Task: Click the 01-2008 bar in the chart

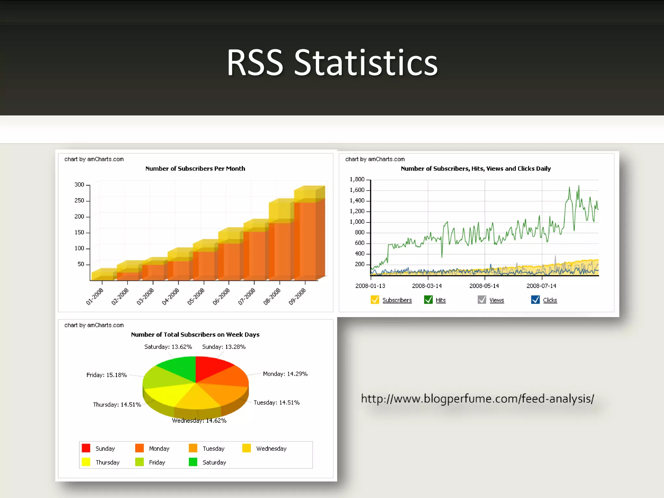Action: [x=102, y=276]
